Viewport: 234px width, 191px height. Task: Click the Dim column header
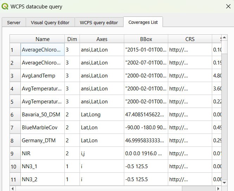72,39
